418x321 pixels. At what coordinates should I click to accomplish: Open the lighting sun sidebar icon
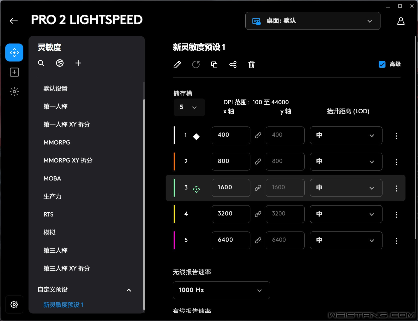pos(14,92)
